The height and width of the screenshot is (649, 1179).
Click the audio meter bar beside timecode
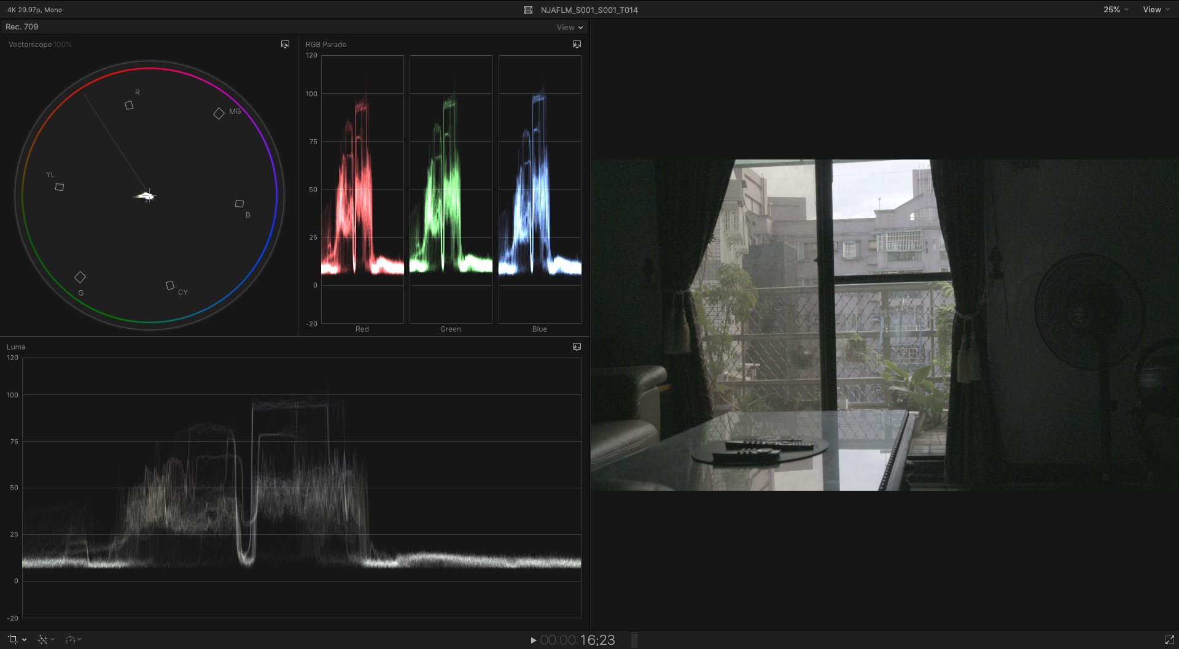pos(634,640)
